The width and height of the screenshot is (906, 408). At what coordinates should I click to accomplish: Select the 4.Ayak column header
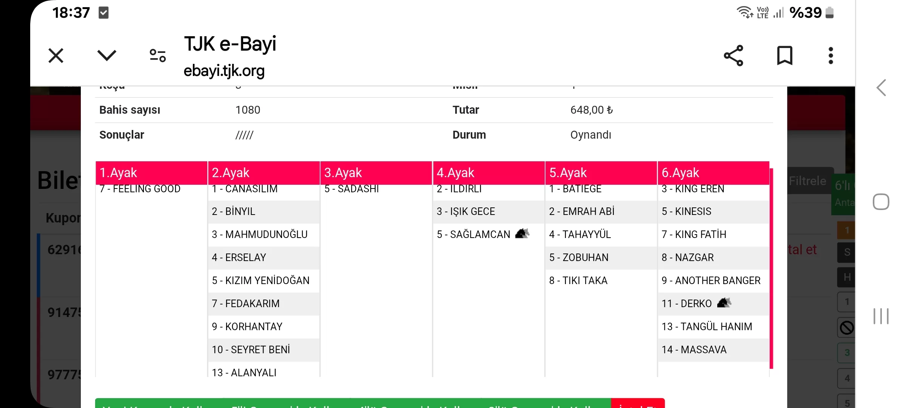[x=488, y=173]
